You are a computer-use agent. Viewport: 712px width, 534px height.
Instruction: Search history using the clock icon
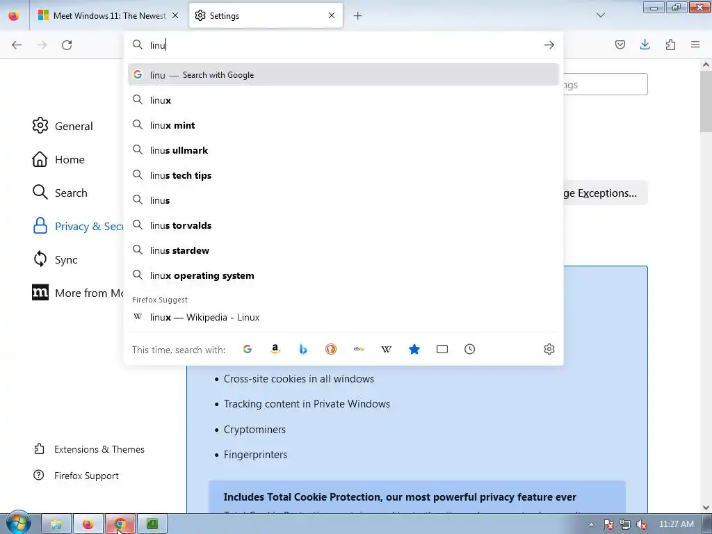tap(469, 349)
